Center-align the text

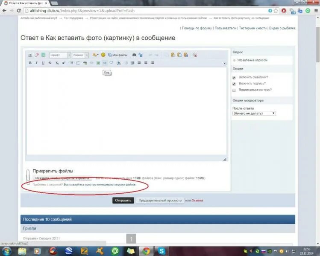point(146,63)
